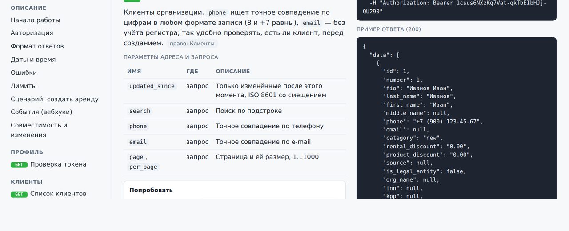569x231 pixels.
Task: Open the Ошибки documentation page
Action: pyautogui.click(x=24, y=72)
